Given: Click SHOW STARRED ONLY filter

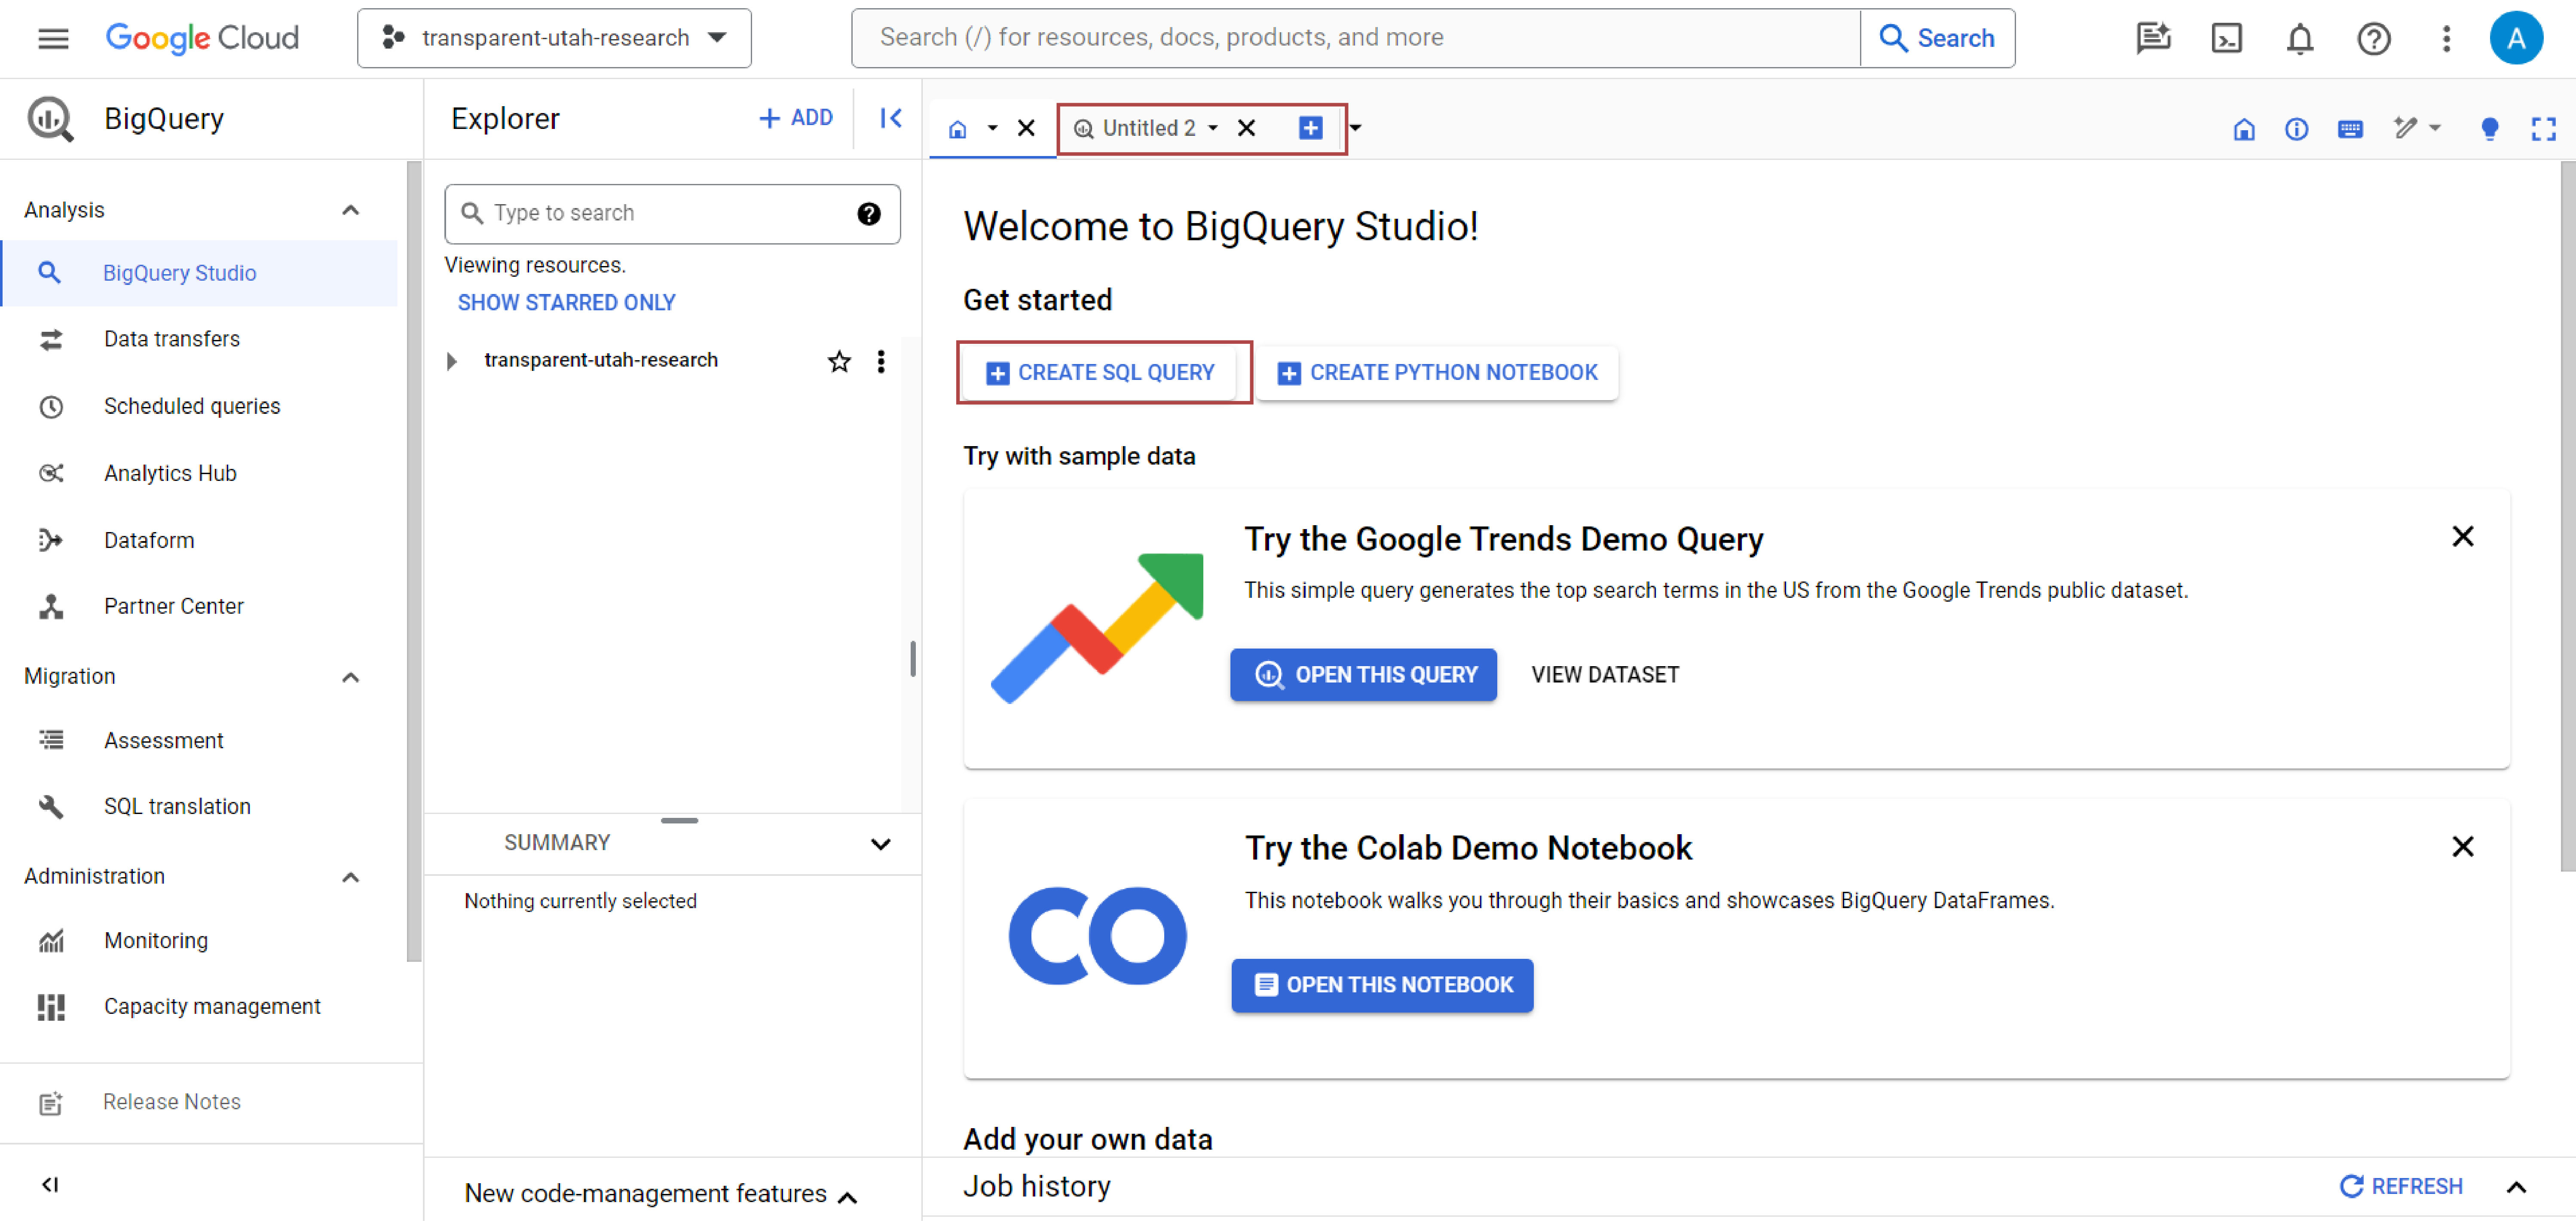Looking at the screenshot, I should click(x=566, y=302).
